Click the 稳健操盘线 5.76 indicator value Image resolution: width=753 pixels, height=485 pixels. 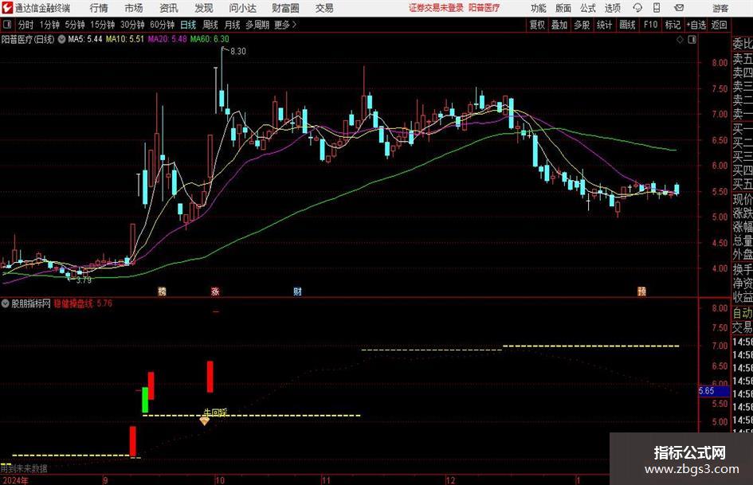pos(83,303)
